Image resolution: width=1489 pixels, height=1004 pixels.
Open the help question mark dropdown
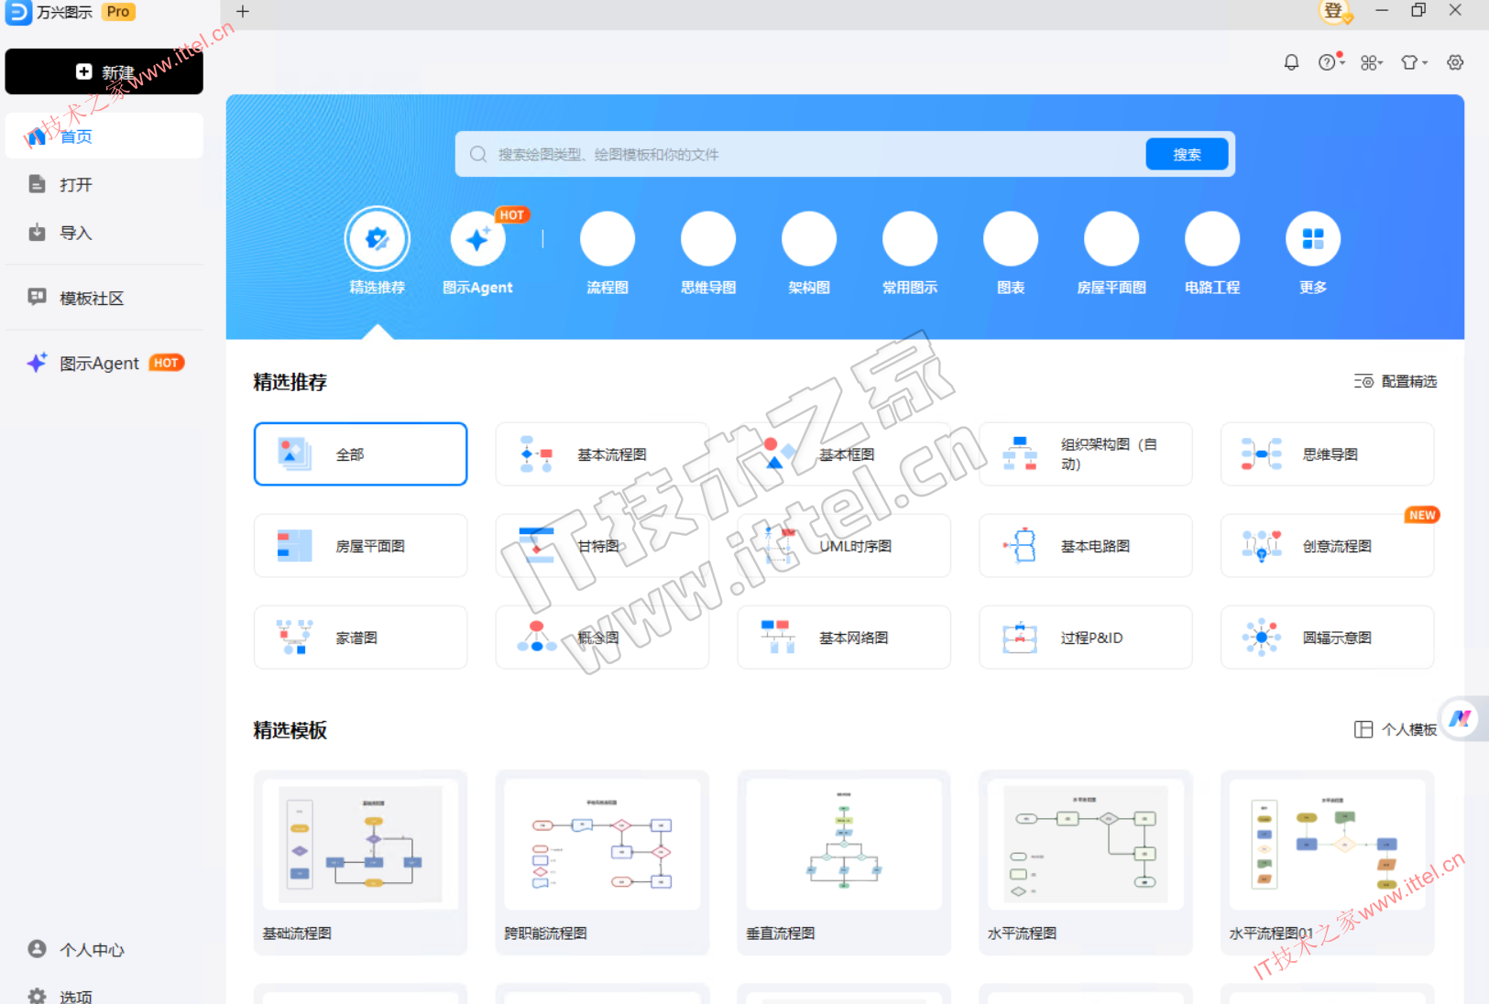[x=1330, y=62]
